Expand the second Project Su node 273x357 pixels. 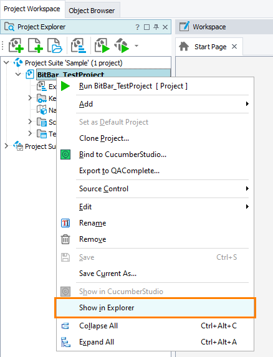[x=6, y=146]
